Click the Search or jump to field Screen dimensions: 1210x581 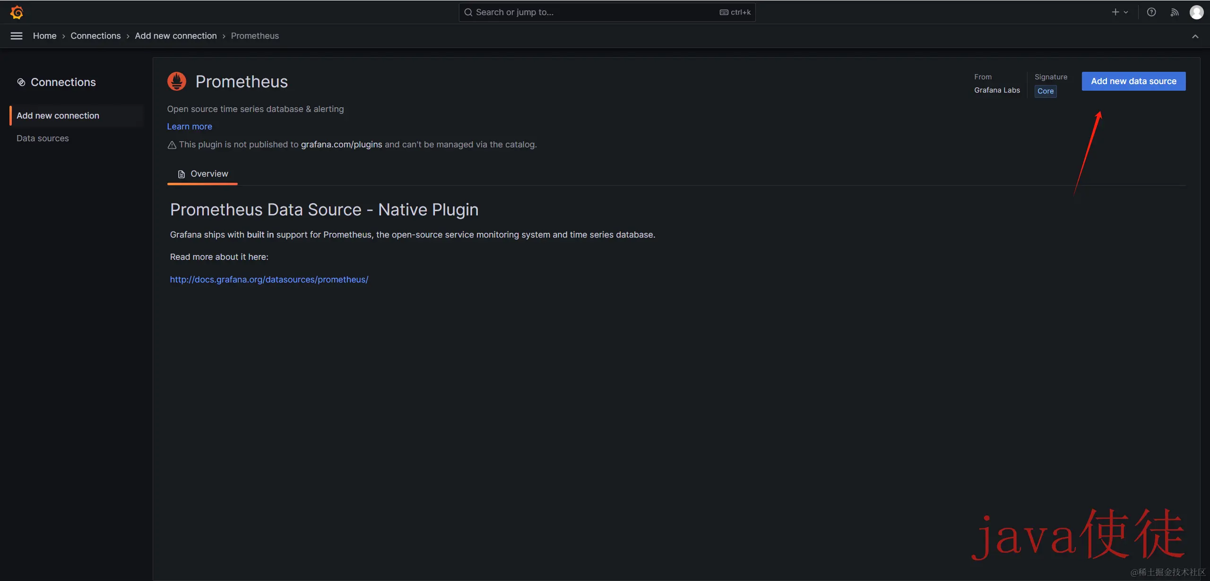coord(607,12)
